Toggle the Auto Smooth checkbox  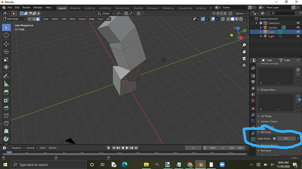tap(274, 138)
